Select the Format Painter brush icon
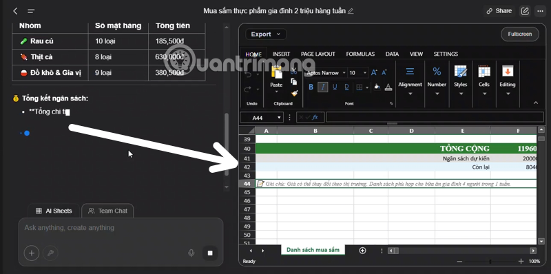Screen dimensions: 551x274 click(294, 93)
